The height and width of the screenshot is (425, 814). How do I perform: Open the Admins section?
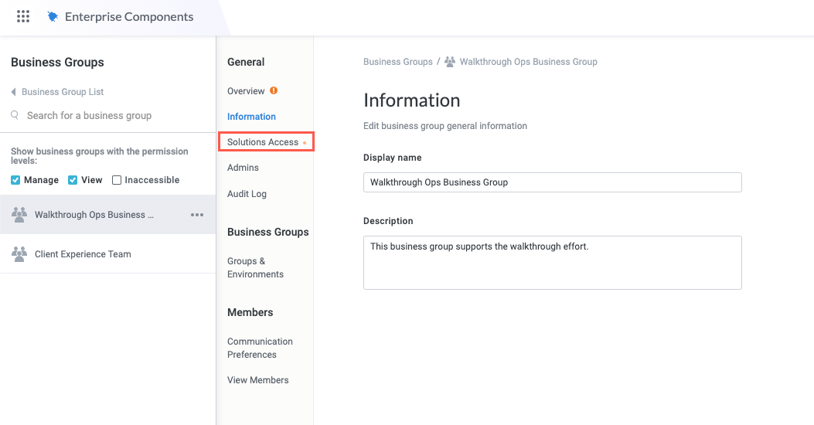pyautogui.click(x=243, y=168)
